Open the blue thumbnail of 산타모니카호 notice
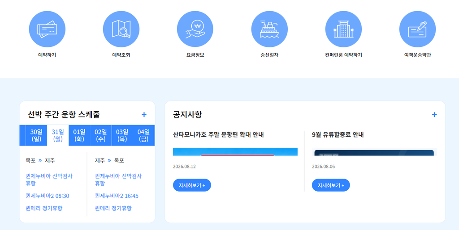459x230 pixels. [235, 151]
